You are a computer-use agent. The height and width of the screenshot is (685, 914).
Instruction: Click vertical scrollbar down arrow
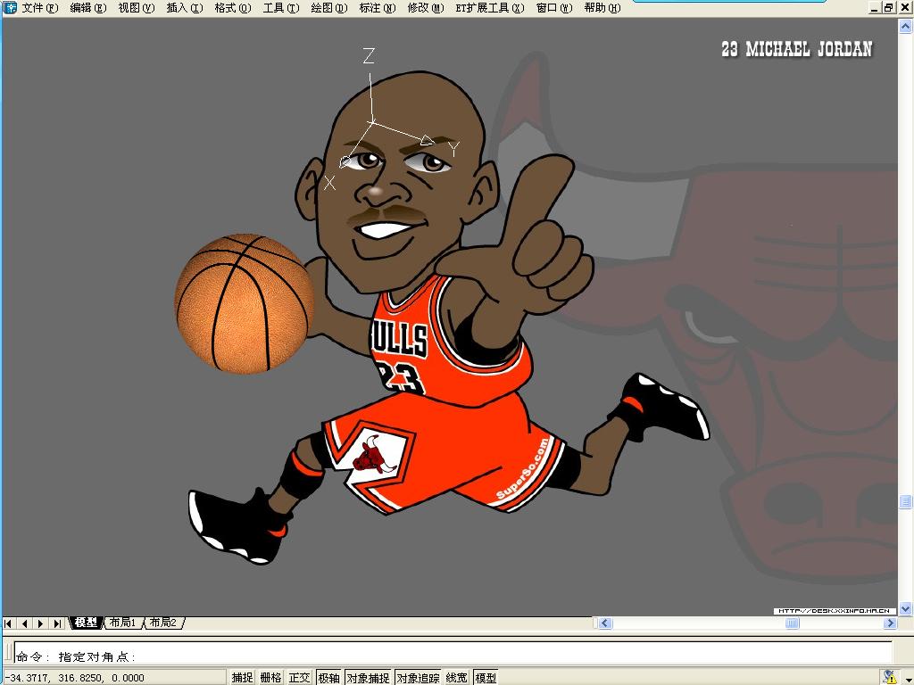click(x=905, y=608)
